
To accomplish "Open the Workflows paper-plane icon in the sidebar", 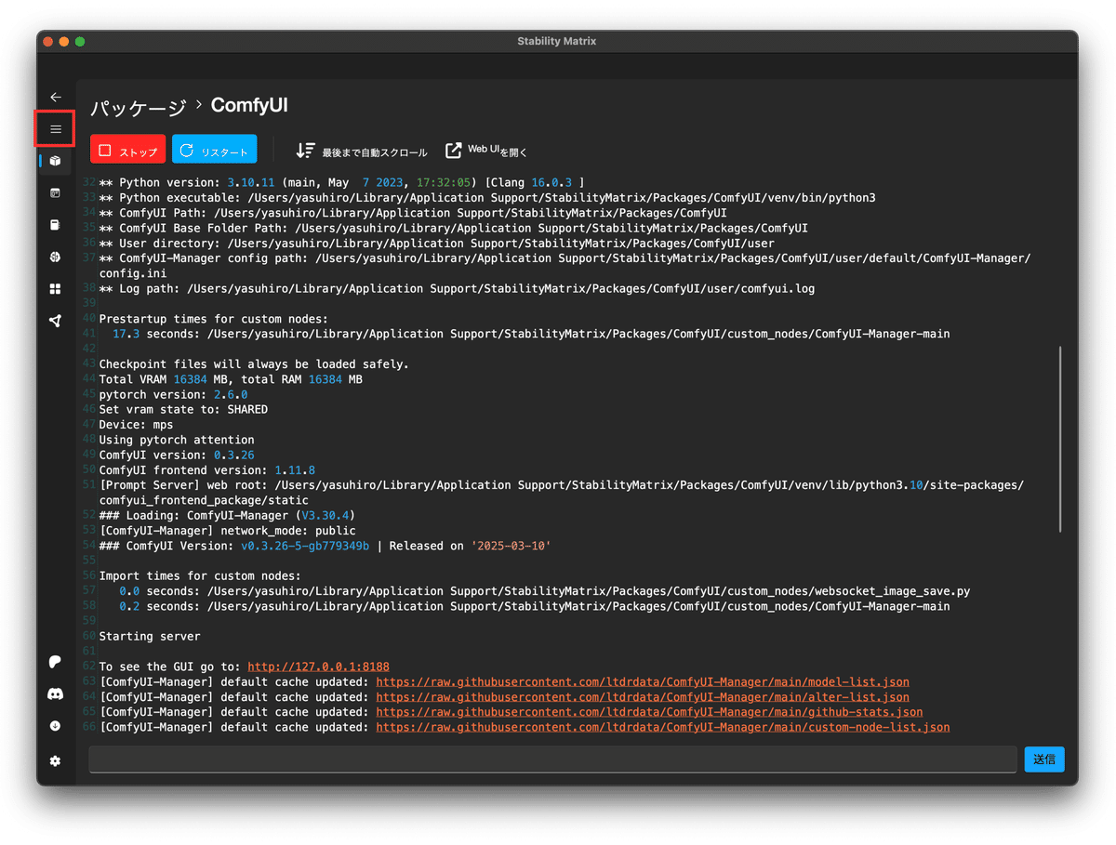I will click(56, 321).
